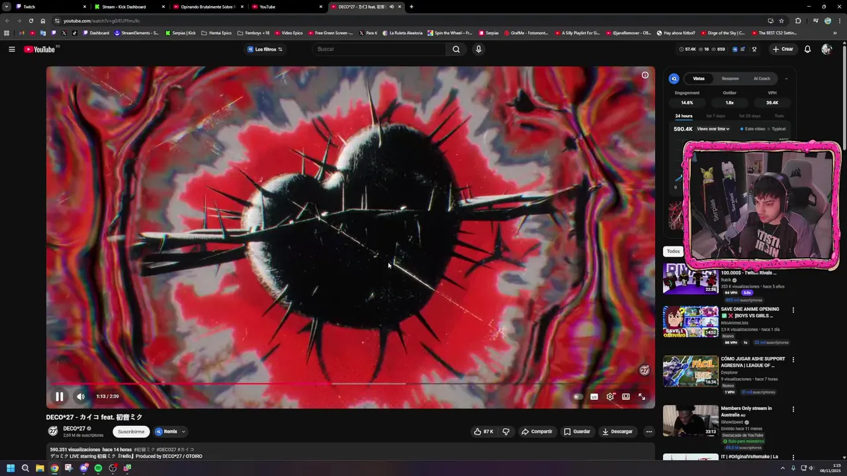Image resolution: width=847 pixels, height=476 pixels.
Task: Open La Ruleta Aleatoria bookmark
Action: [402, 33]
